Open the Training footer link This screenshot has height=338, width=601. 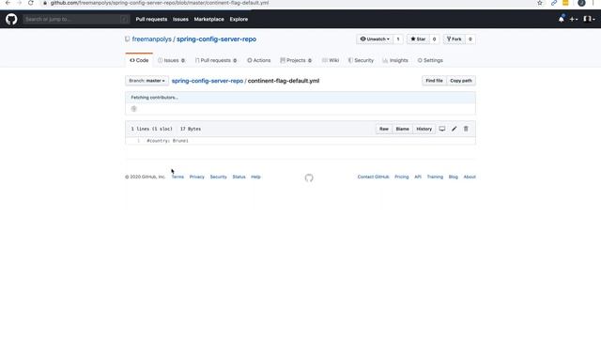435,177
